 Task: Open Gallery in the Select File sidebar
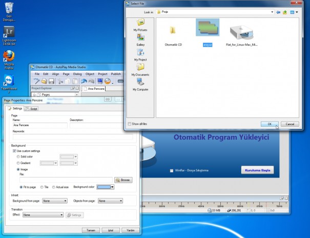point(140,40)
